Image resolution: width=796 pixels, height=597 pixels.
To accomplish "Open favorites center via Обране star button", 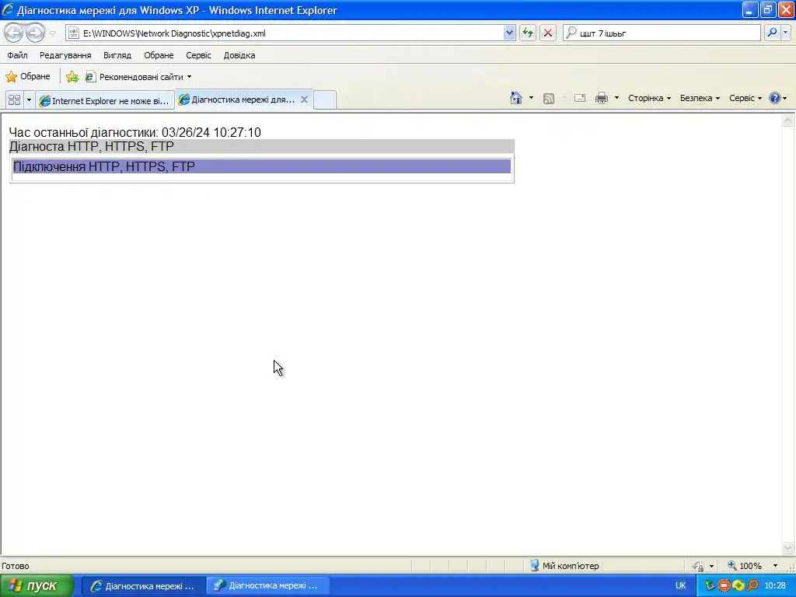I will [28, 77].
